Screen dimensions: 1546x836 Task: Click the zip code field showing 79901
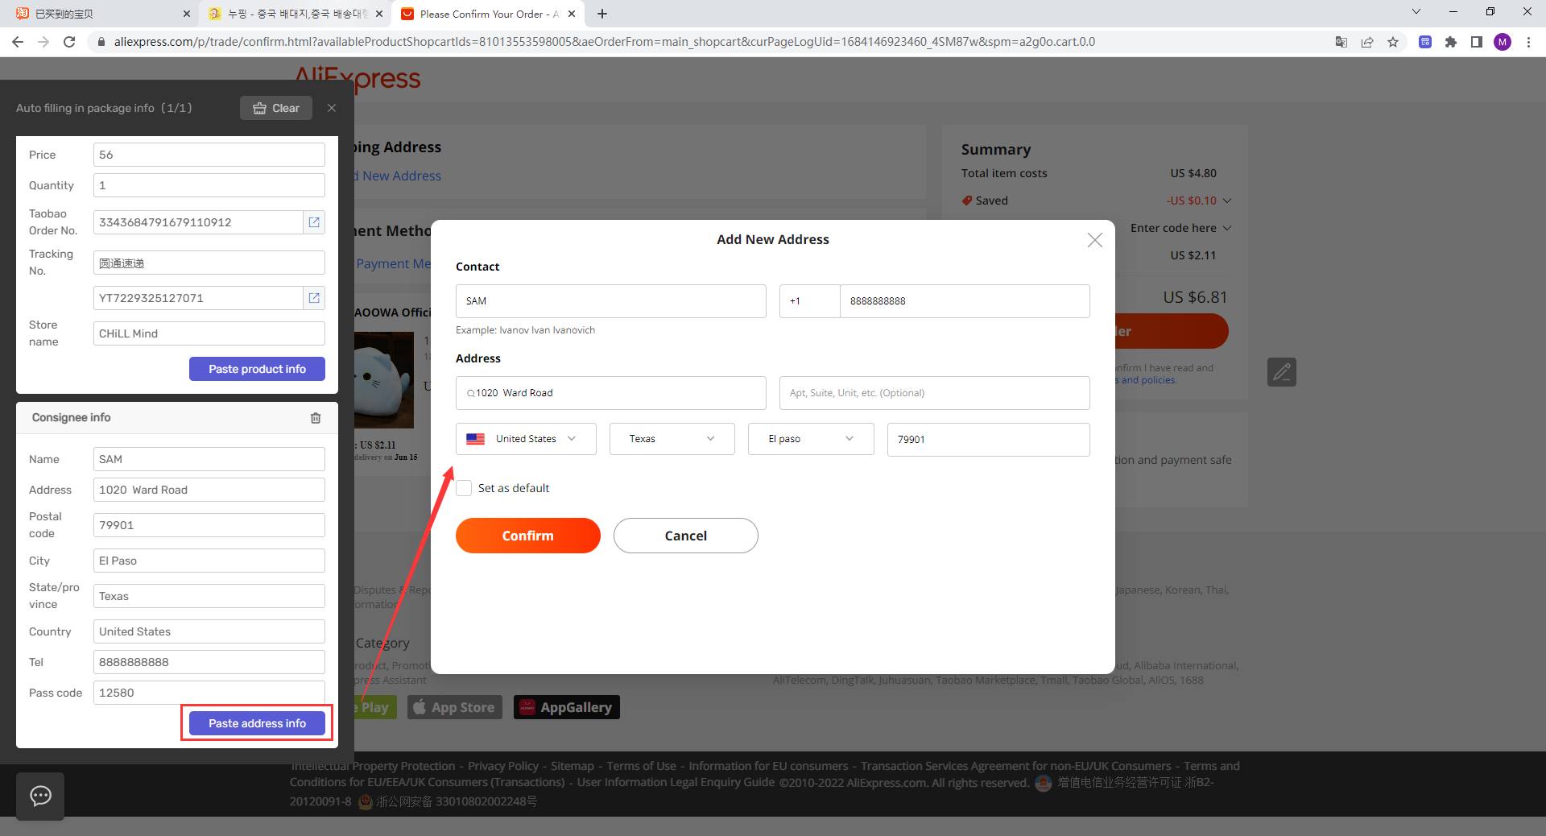tap(988, 440)
